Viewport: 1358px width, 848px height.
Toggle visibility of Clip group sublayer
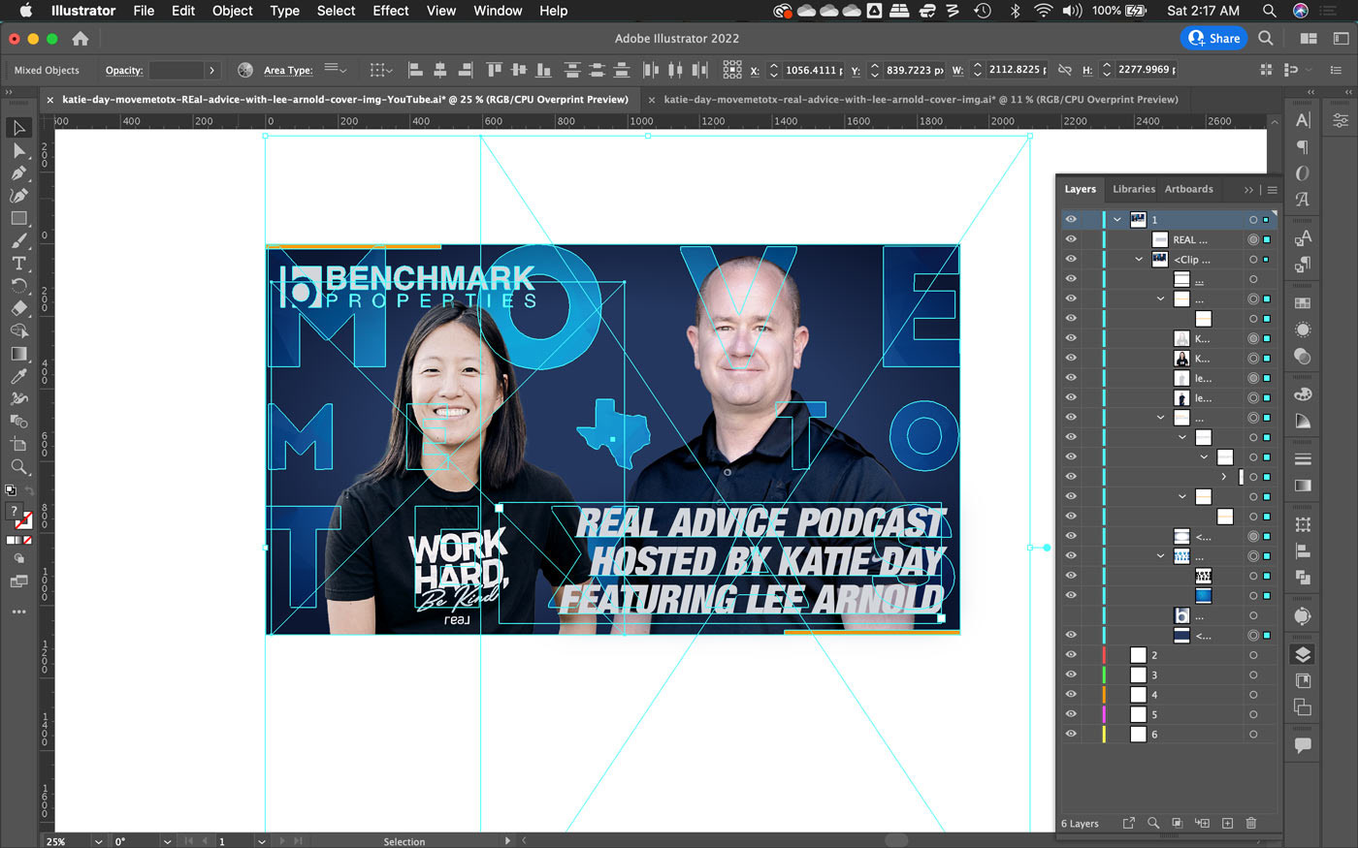1071,260
